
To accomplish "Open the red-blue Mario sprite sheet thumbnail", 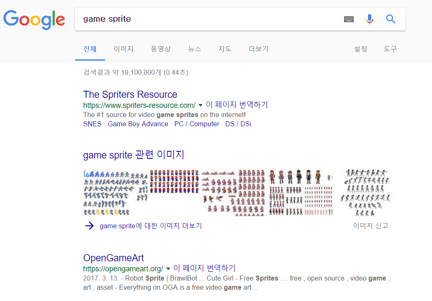I will [174, 181].
